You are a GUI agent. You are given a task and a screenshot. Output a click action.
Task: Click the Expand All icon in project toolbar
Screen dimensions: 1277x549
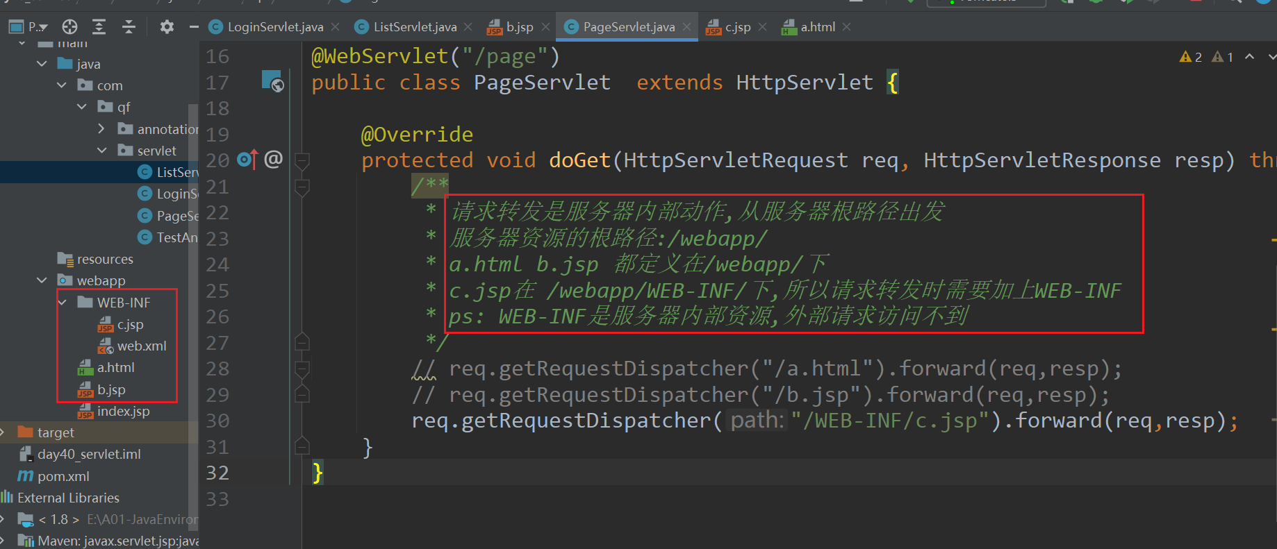[99, 27]
